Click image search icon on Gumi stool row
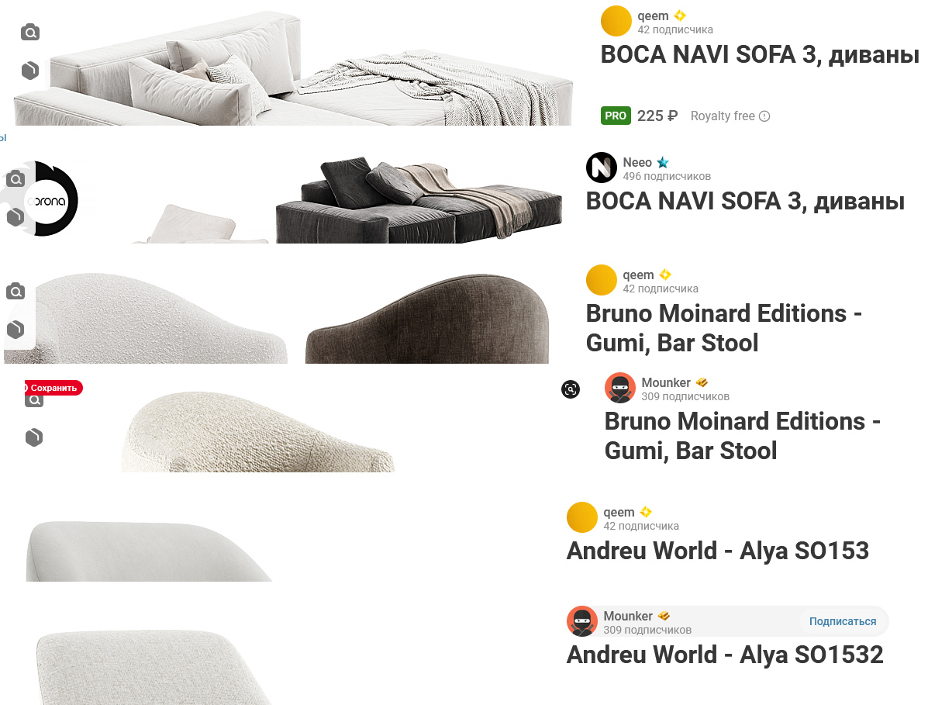This screenshot has width=928, height=705. point(16,292)
